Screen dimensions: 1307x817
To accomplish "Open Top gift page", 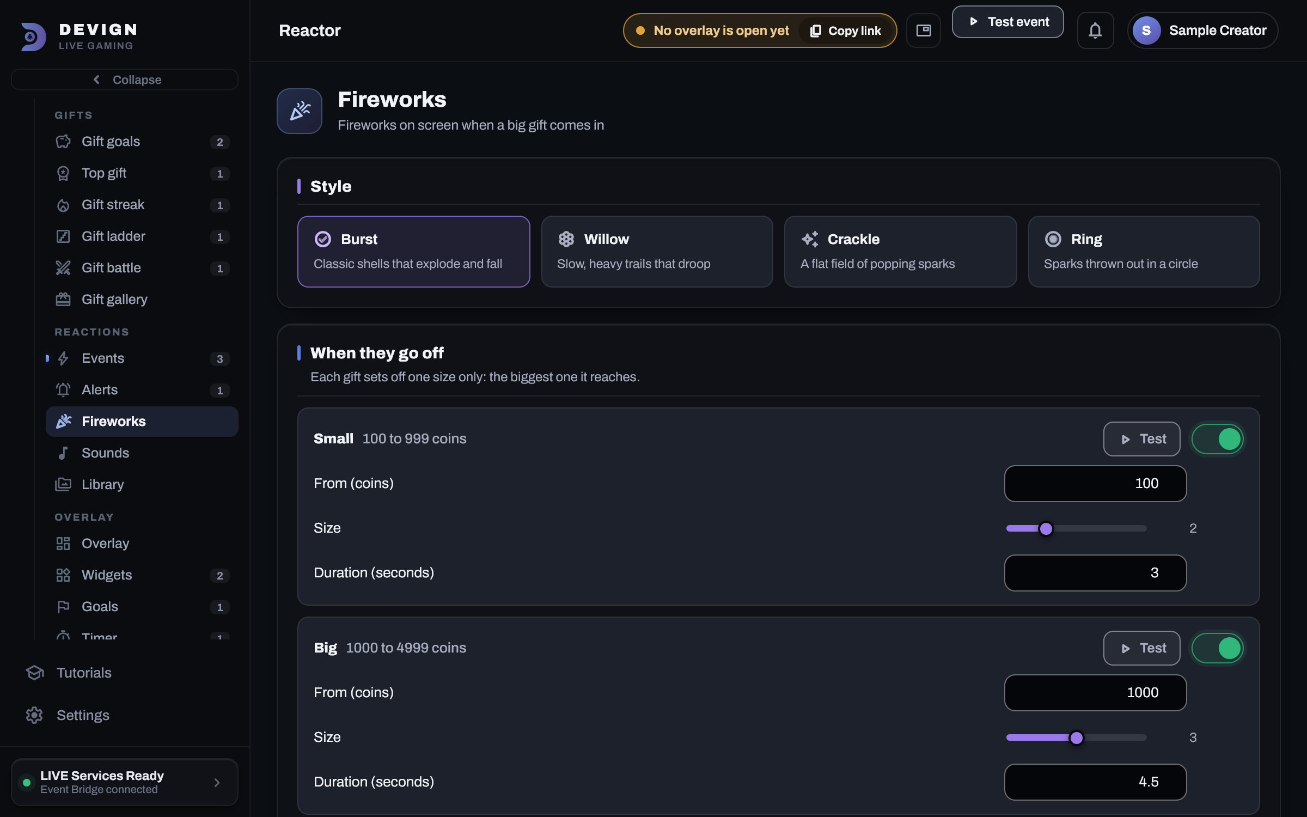I will [x=142, y=173].
